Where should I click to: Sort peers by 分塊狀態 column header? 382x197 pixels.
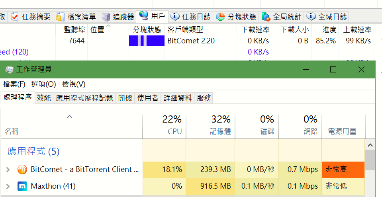pos(147,30)
